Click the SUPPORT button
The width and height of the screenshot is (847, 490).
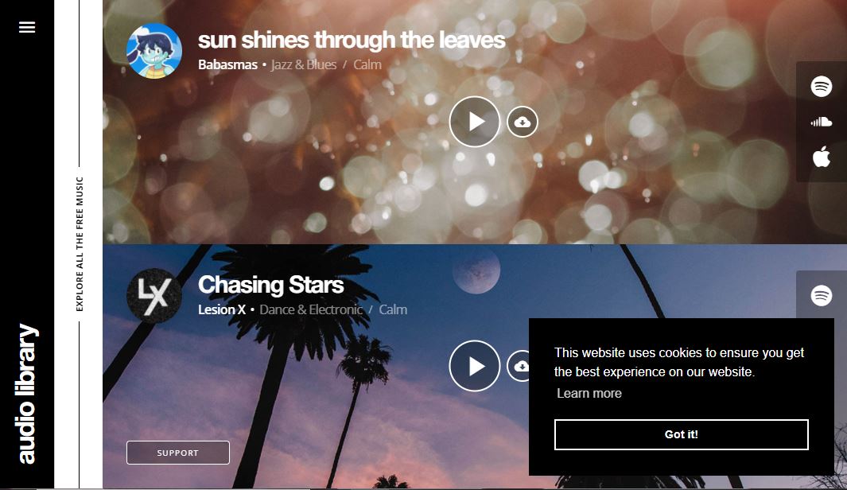[177, 453]
